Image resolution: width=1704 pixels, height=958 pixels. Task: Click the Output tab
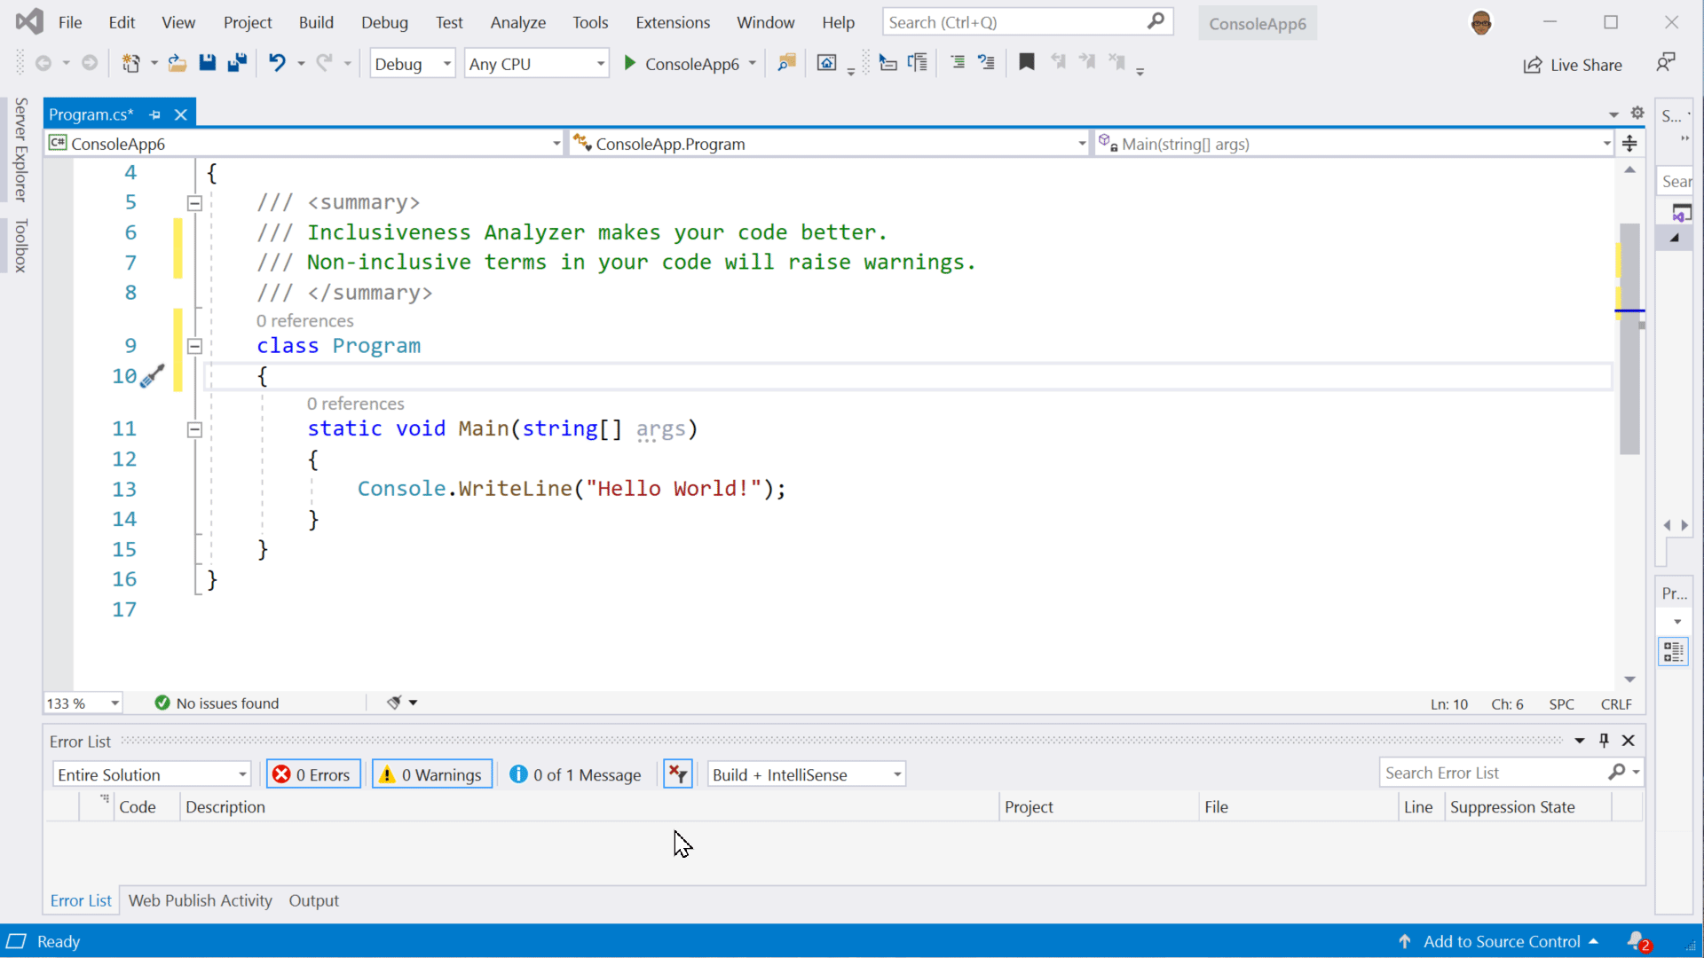[313, 899]
